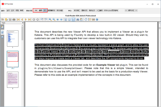Select the page 1 thumbnail

pos(12,37)
